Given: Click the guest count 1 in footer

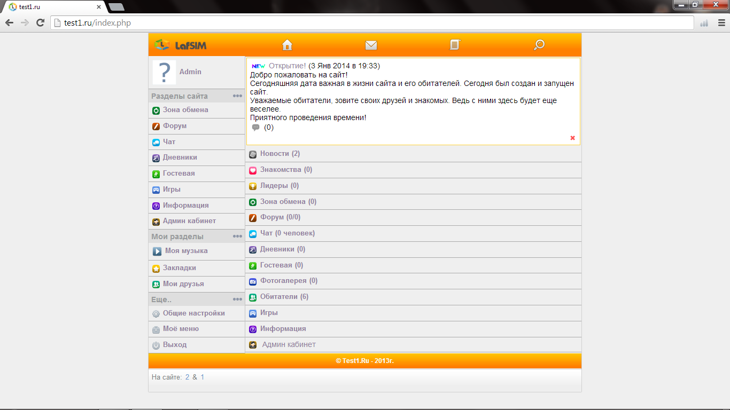Looking at the screenshot, I should click(x=203, y=377).
